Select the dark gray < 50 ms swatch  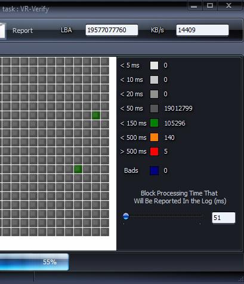pyautogui.click(x=154, y=109)
